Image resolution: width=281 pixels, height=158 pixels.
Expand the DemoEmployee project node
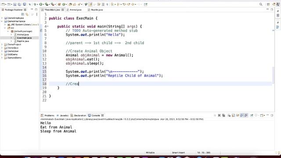2,18
